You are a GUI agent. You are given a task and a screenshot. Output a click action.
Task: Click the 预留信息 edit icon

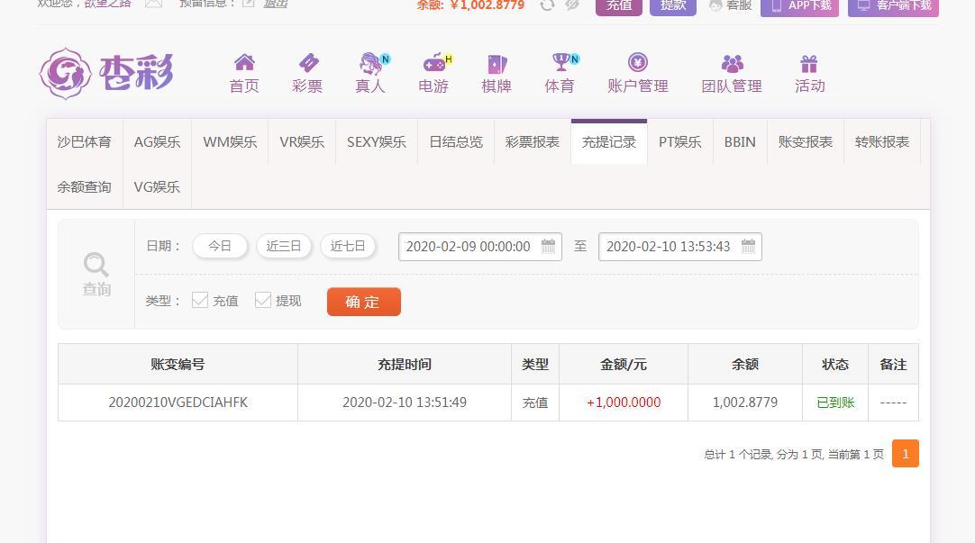coord(249,4)
